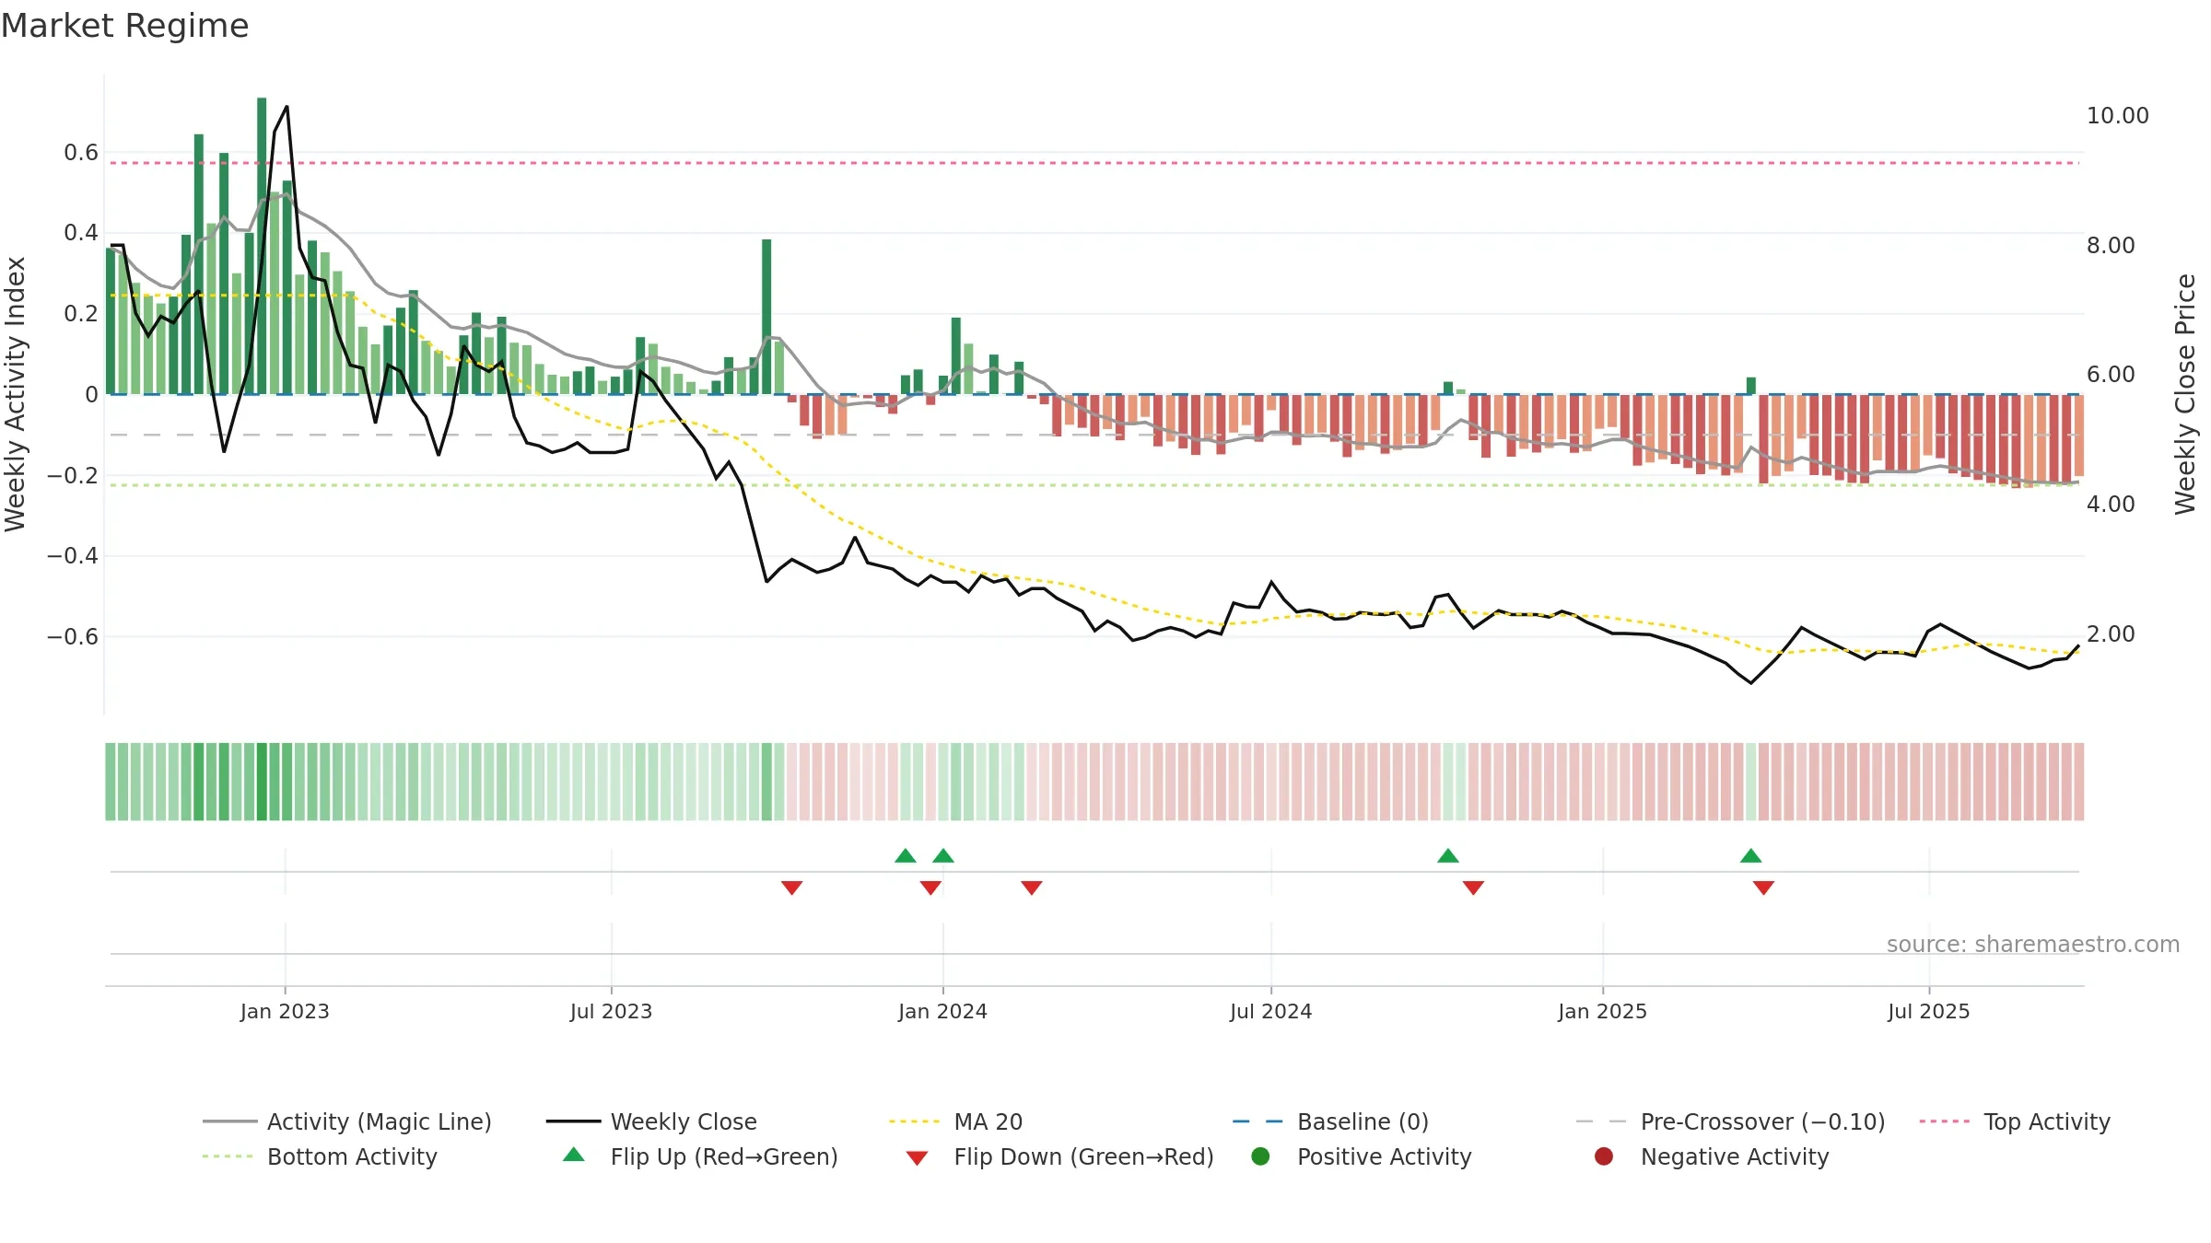Select the flip-down marker near Feb 2024
This screenshot has width=2211, height=1243.
pos(1032,888)
